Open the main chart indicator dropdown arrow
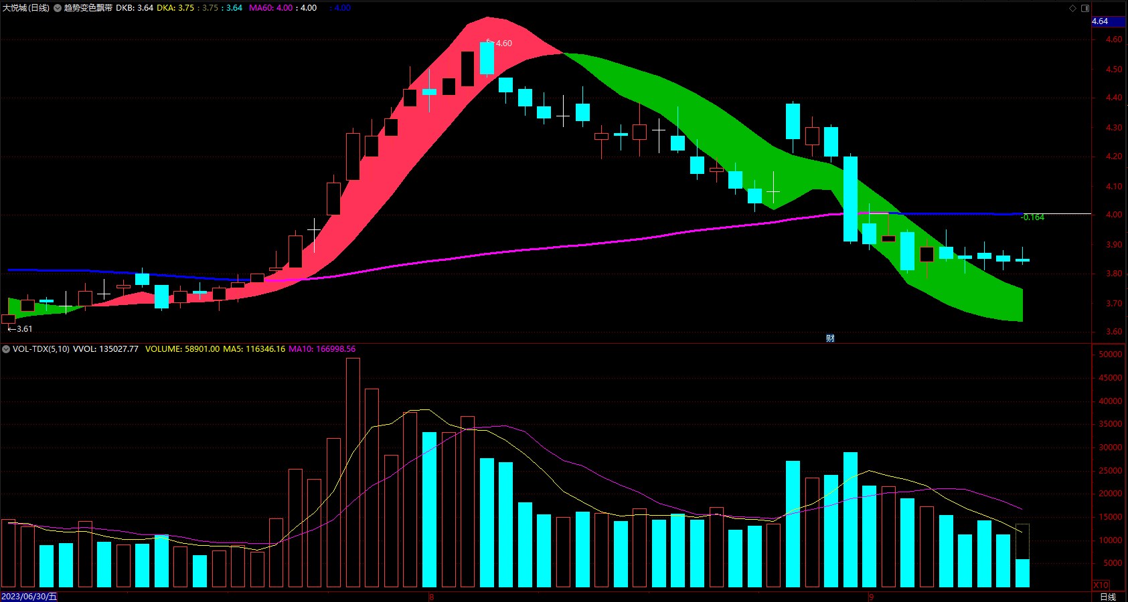1128x602 pixels. pyautogui.click(x=58, y=8)
